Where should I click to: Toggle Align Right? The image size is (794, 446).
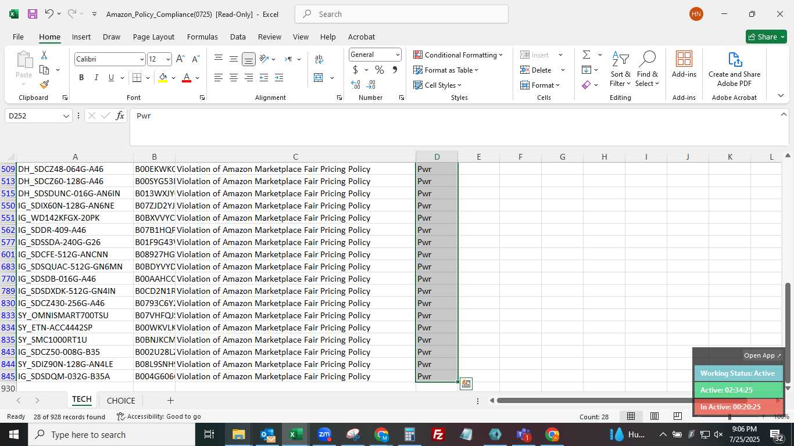pyautogui.click(x=249, y=78)
